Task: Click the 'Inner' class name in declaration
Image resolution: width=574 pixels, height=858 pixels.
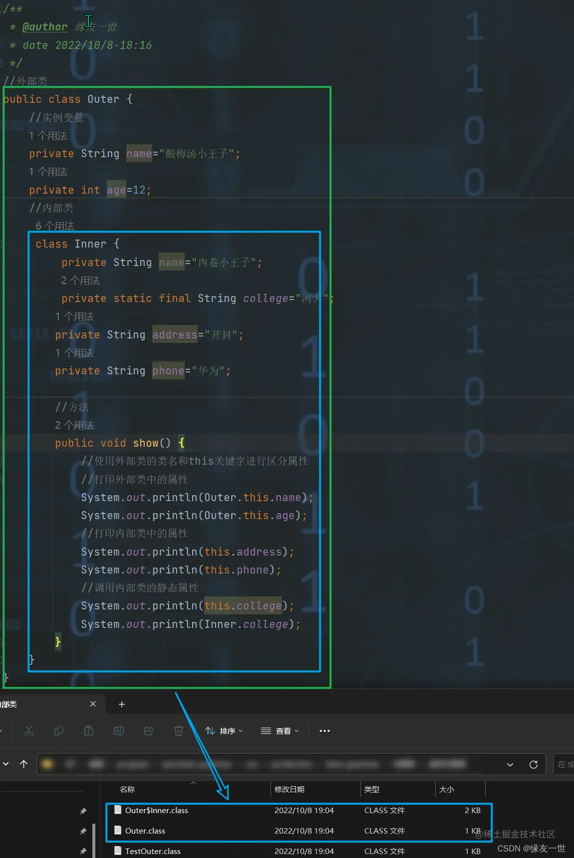Action: coord(90,244)
